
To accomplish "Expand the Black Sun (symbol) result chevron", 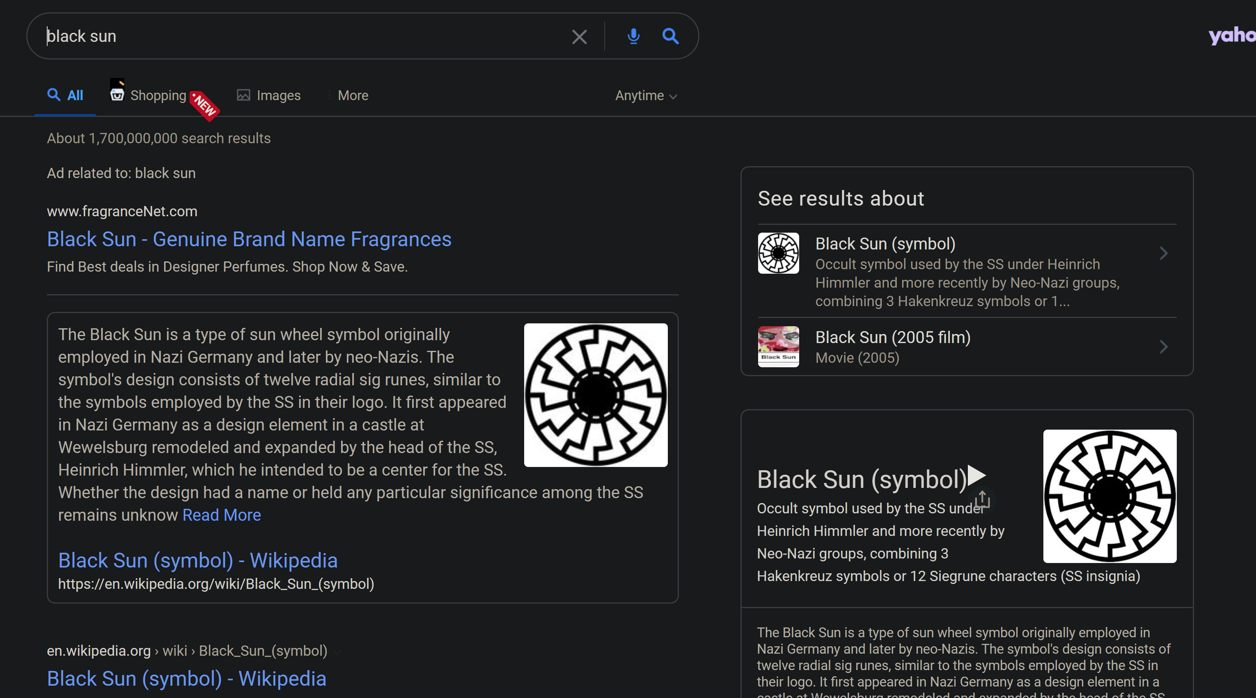I will pyautogui.click(x=1164, y=253).
